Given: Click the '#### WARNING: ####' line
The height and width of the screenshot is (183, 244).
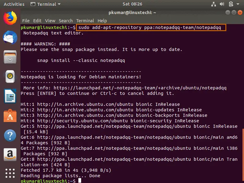Looking at the screenshot, I should (x=45, y=44).
